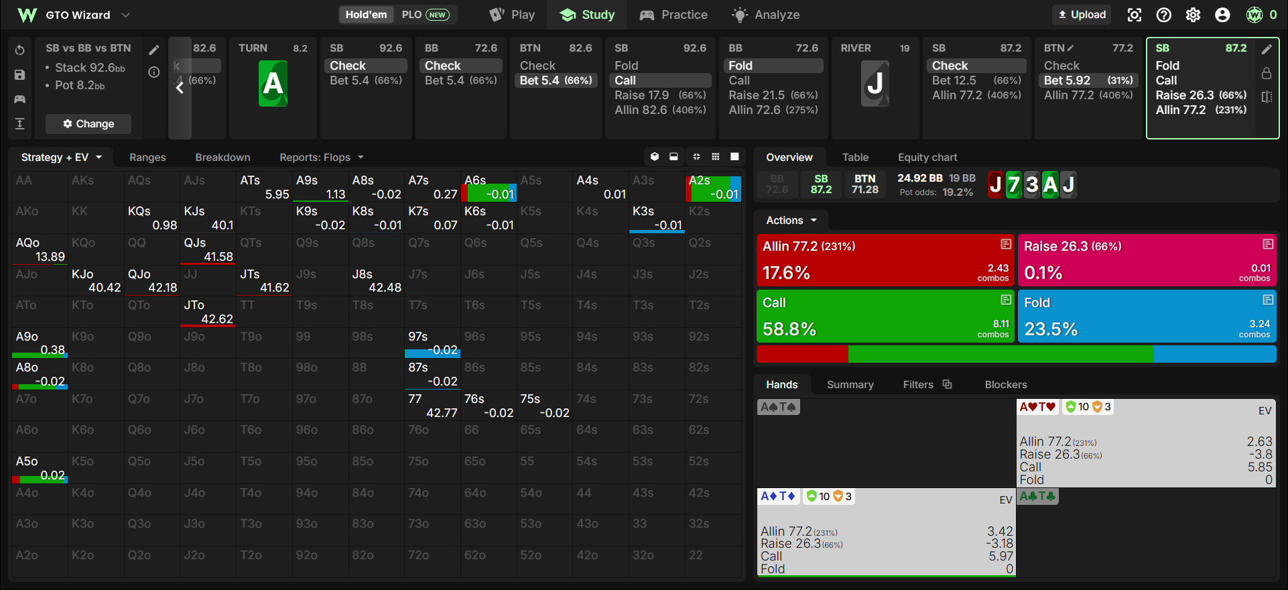Click the info icon beside spot details
This screenshot has height=590, width=1288.
coord(154,72)
